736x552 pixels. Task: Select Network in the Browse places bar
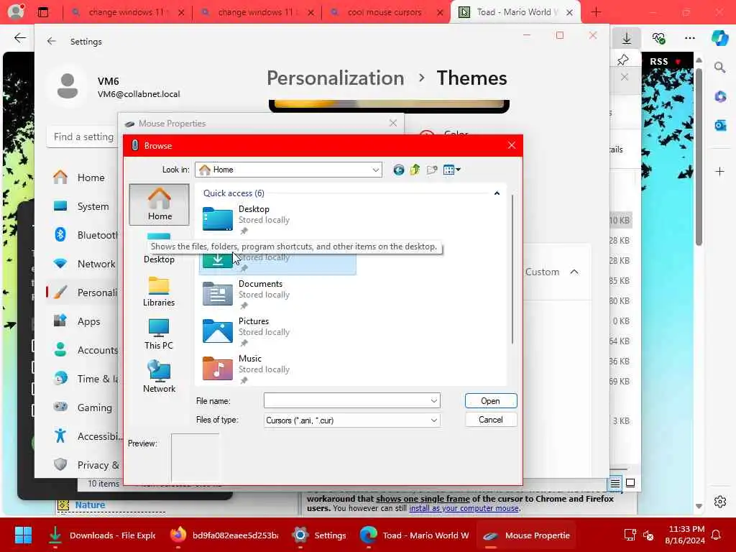click(159, 377)
